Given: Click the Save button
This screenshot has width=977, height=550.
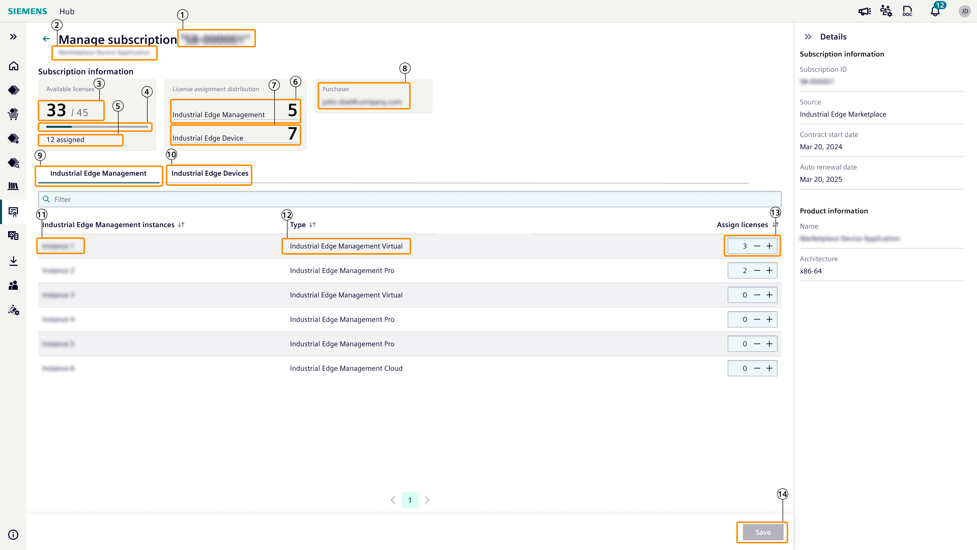Looking at the screenshot, I should pos(762,532).
